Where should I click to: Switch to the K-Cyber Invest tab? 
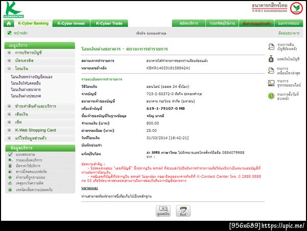[71, 24]
